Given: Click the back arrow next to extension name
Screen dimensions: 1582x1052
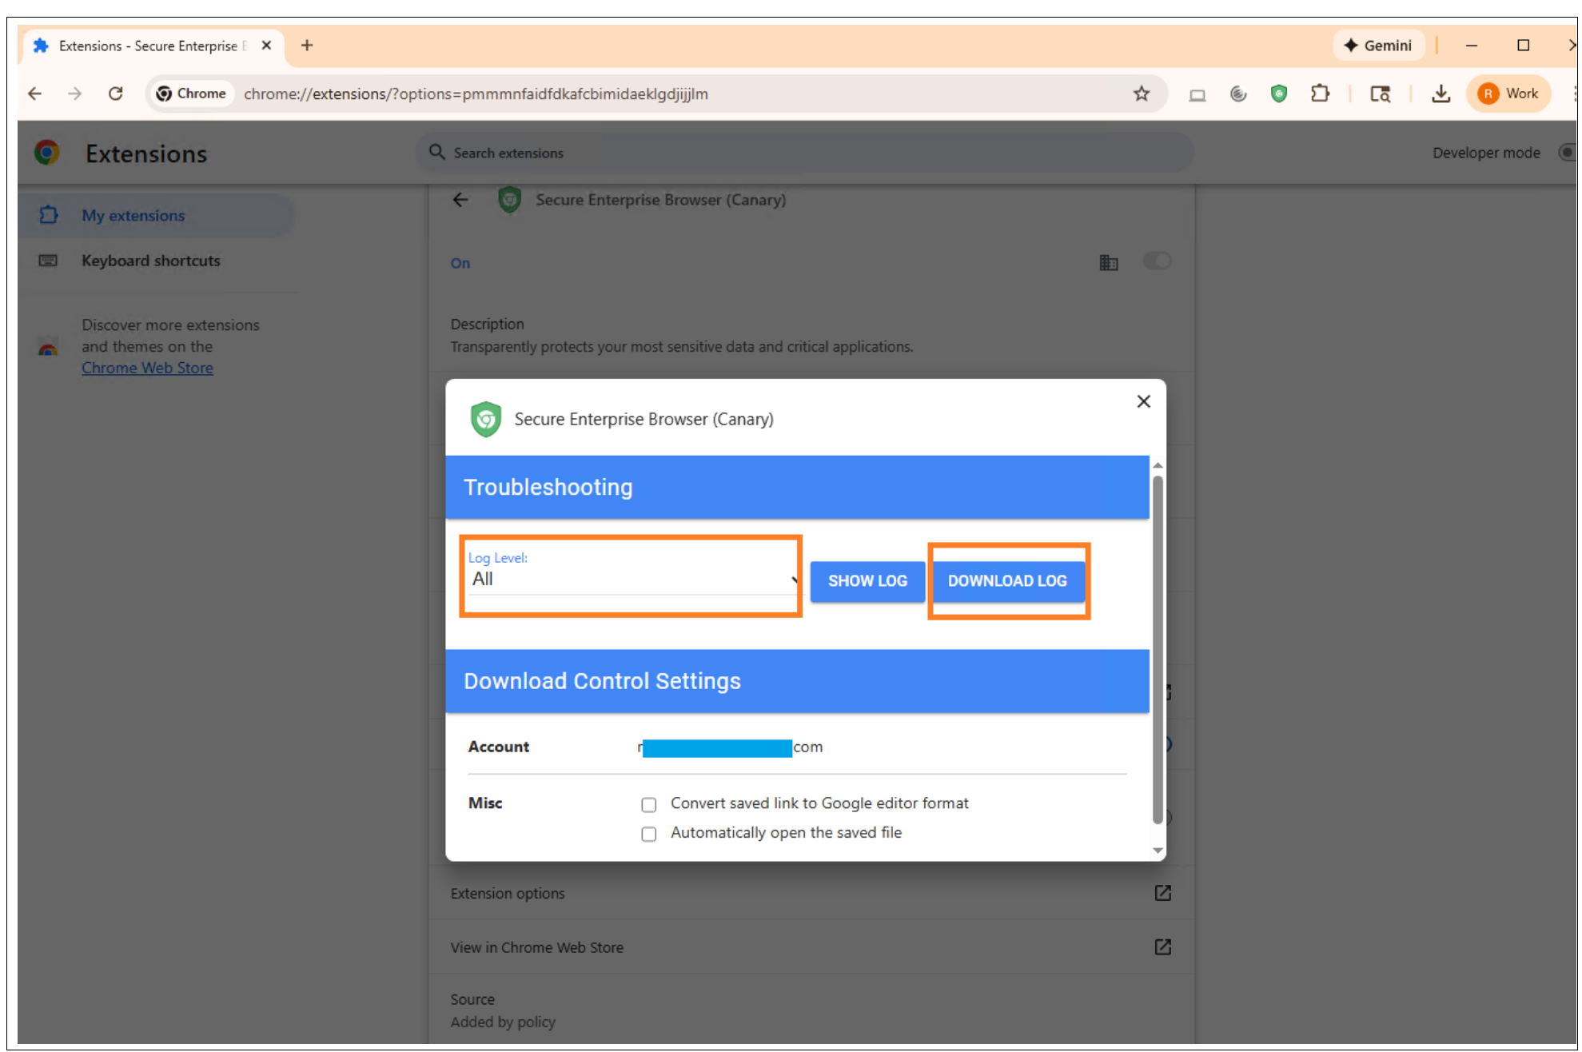Looking at the screenshot, I should pos(460,200).
